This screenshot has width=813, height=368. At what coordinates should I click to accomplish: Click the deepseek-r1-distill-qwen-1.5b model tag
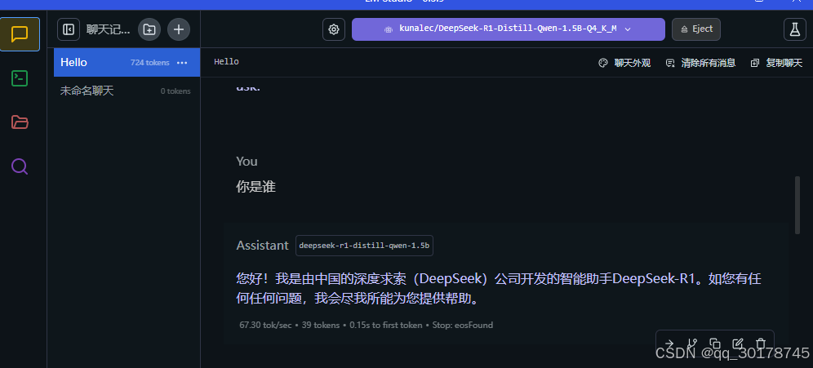click(364, 245)
